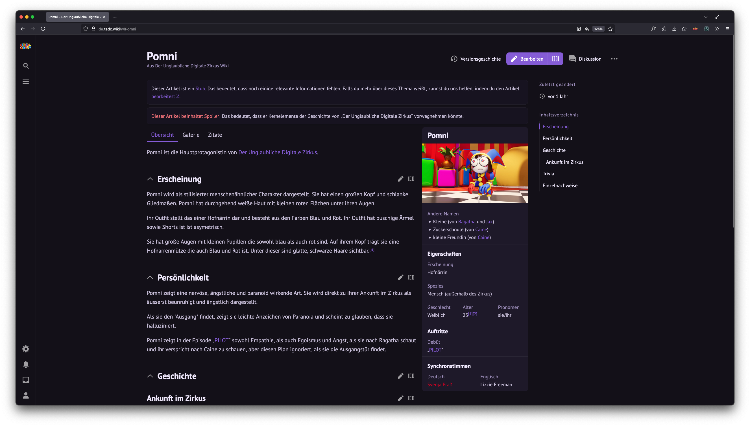Click the translate page icon in address bar
The width and height of the screenshot is (750, 426).
[587, 29]
